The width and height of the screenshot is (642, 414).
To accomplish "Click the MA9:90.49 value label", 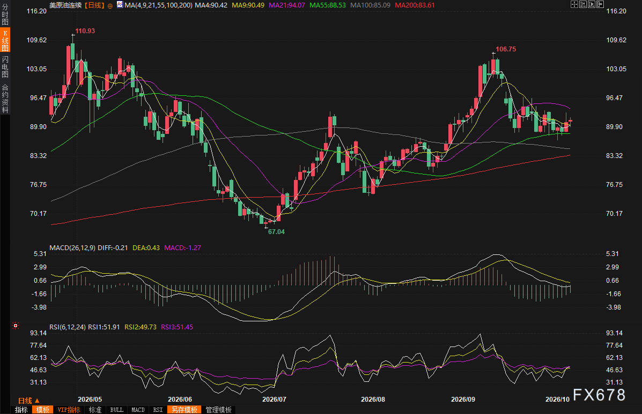I will (248, 5).
